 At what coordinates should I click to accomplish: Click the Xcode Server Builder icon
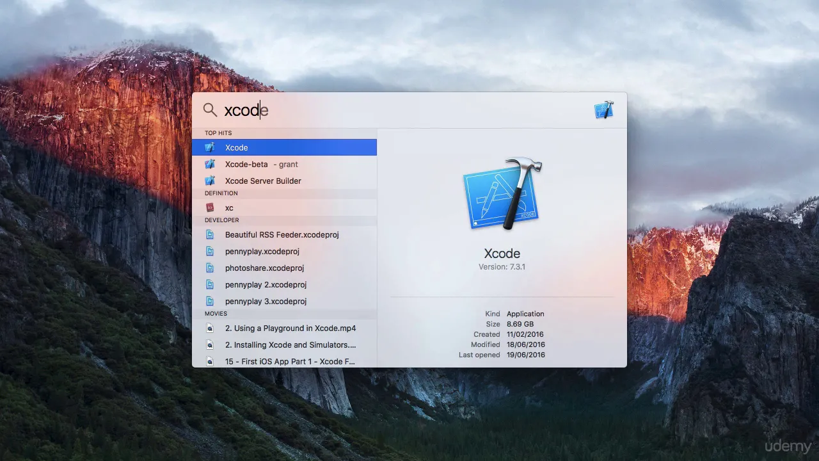coord(210,181)
